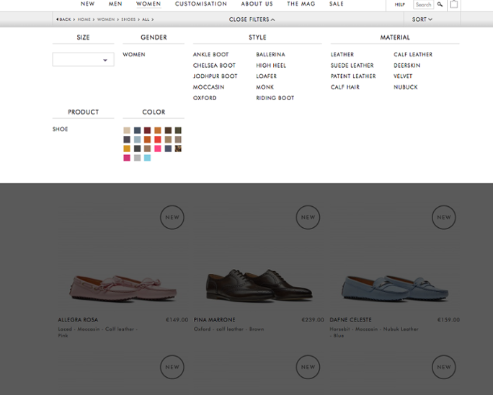Screen dimensions: 493x395
Task: Filter style by MONK
Action: (265, 87)
